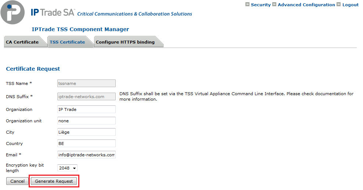Click the DNS Suffix field
The width and height of the screenshot is (363, 190).
(x=86, y=97)
